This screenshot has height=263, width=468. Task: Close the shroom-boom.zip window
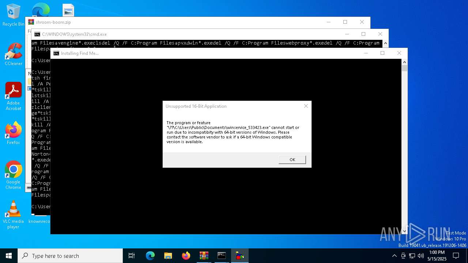pos(362,22)
